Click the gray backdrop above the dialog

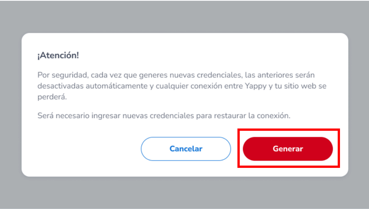point(184,17)
